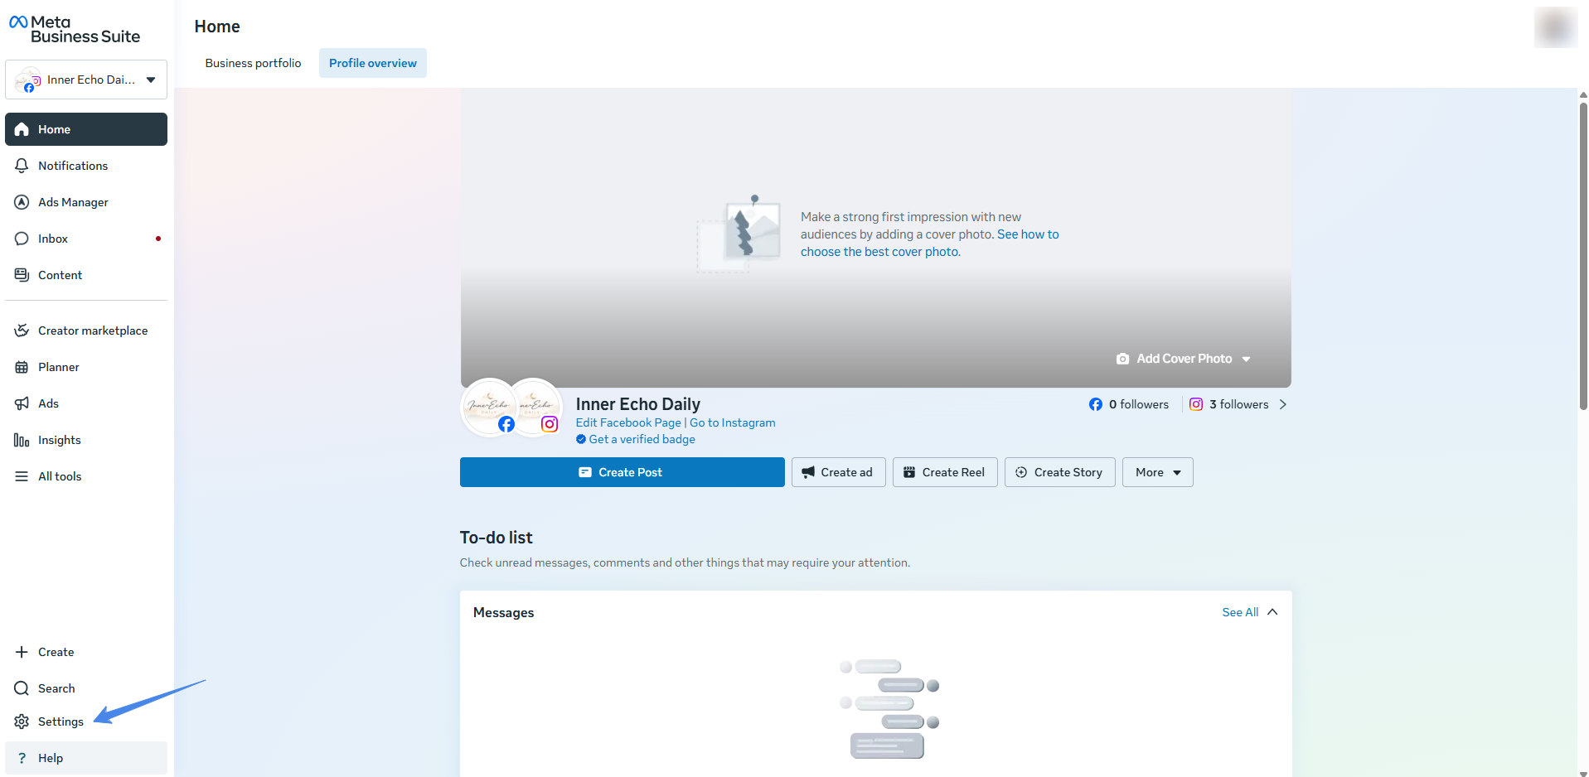
Task: Open Instagram 3 followers count
Action: (x=1229, y=404)
